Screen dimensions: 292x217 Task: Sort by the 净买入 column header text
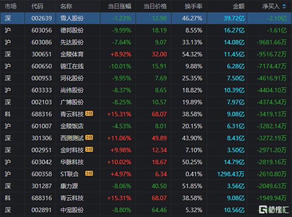pyautogui.click(x=271, y=7)
